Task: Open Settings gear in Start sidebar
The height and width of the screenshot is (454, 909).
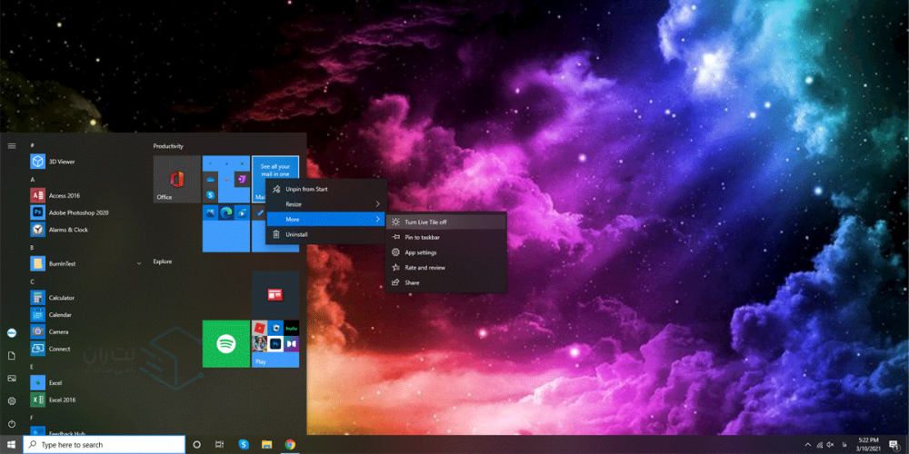Action: point(12,400)
